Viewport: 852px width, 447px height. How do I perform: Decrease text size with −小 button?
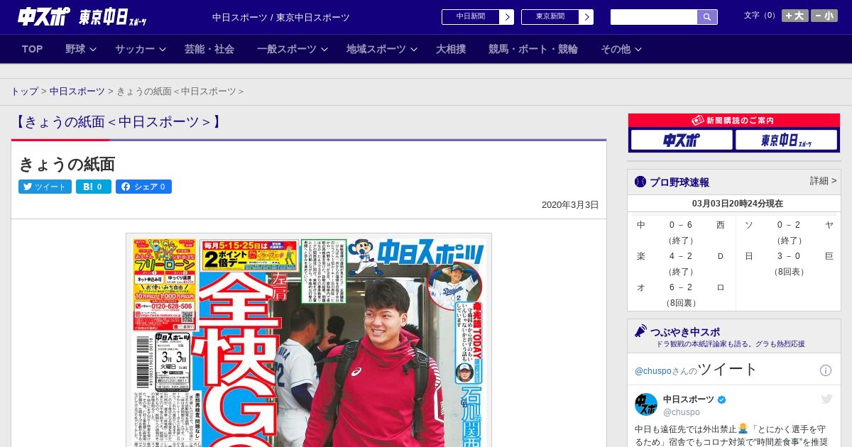click(824, 16)
